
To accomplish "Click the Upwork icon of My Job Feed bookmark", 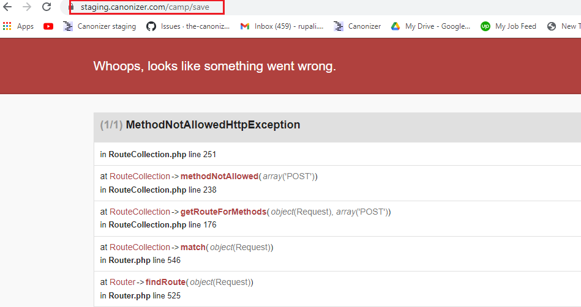I will pyautogui.click(x=485, y=26).
